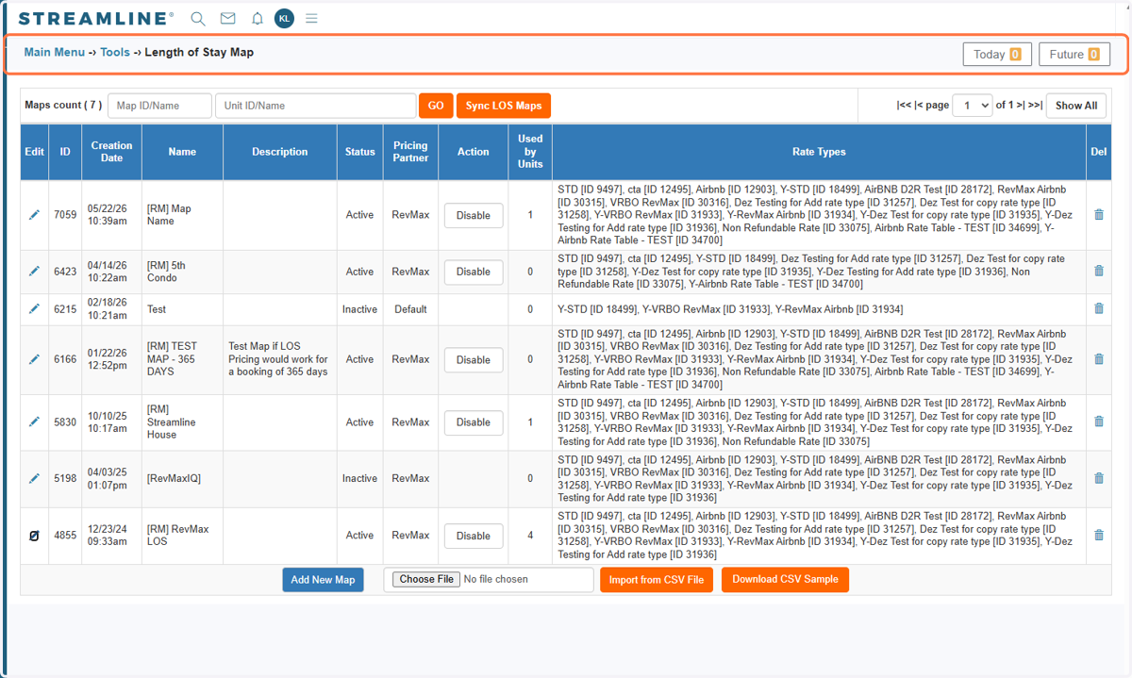Click the Creation Date column header

point(111,152)
